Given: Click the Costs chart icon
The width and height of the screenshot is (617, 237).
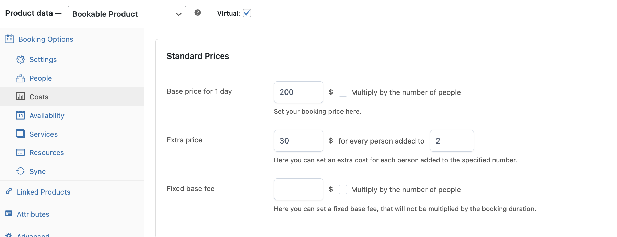Looking at the screenshot, I should (x=21, y=97).
